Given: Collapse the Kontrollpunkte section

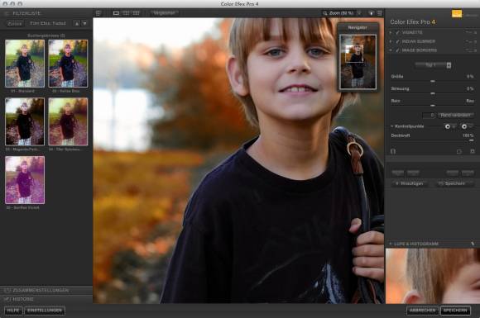Looking at the screenshot, I should pos(391,126).
